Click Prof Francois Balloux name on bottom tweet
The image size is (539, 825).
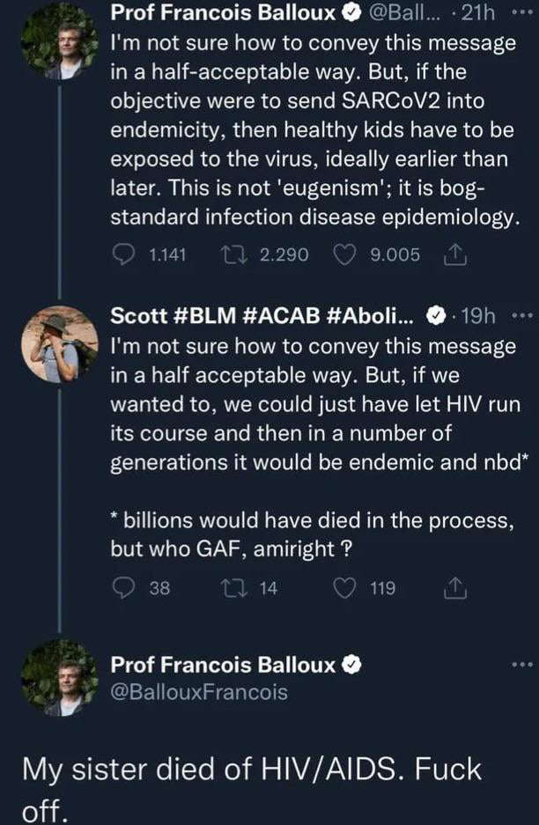tap(223, 665)
